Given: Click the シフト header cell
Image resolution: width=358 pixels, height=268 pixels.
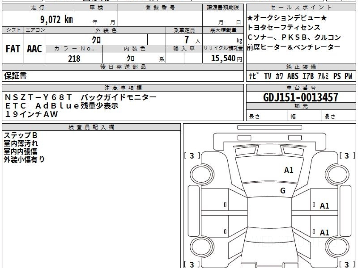Looking at the screenshot, I should click(13, 30).
